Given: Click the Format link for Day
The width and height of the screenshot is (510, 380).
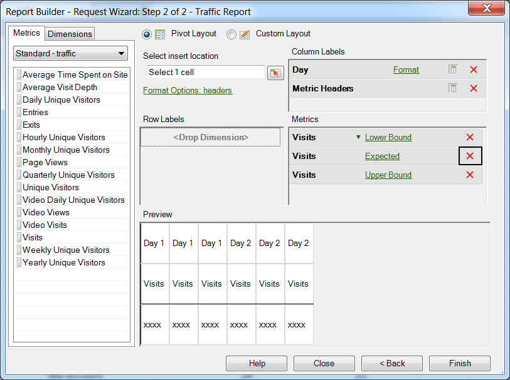Looking at the screenshot, I should point(406,69).
